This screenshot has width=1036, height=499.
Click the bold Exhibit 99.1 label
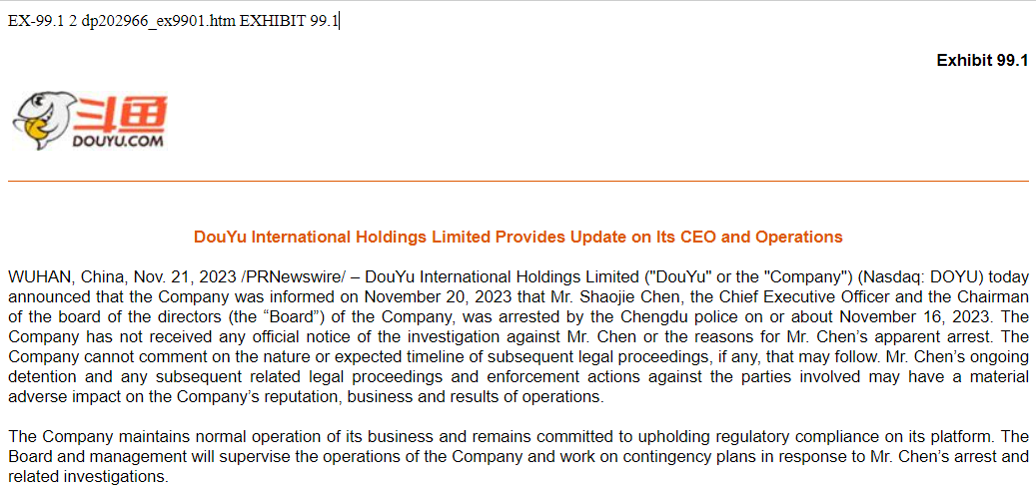981,61
